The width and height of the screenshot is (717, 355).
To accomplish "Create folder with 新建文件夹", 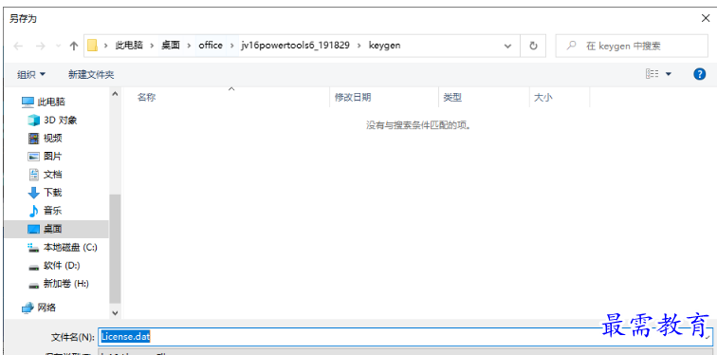I will 91,74.
